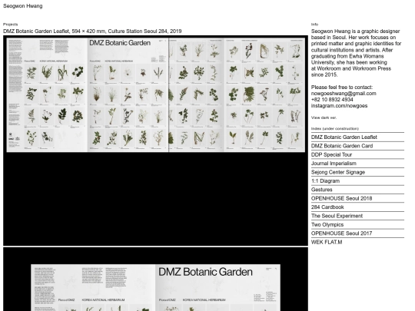Click the designer biography paragraph
Viewport: 415px width, 311px height.
tap(357, 53)
